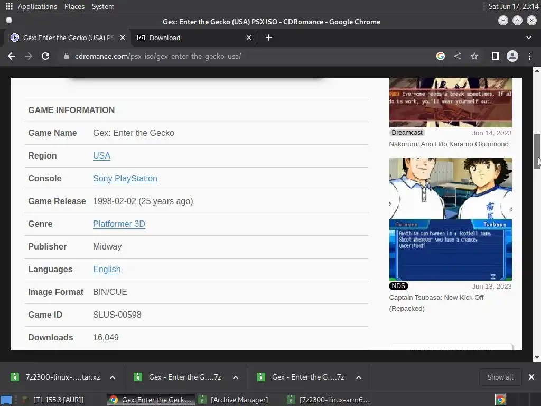The height and width of the screenshot is (406, 541).
Task: Share this page via share icon
Action: pyautogui.click(x=458, y=56)
